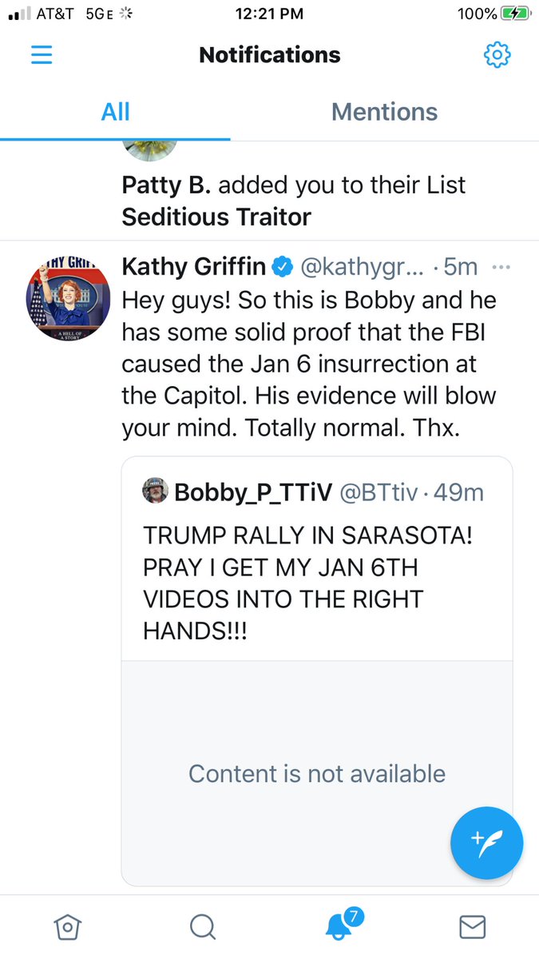
Task: Open notification settings gear
Action: coord(497,54)
